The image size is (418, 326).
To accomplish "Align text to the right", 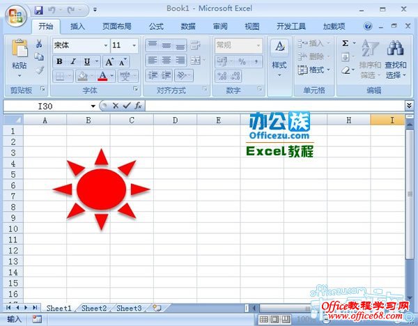I will pyautogui.click(x=180, y=60).
